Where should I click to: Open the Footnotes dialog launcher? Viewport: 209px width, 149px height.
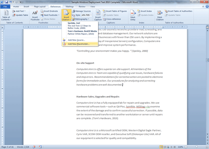59,23
